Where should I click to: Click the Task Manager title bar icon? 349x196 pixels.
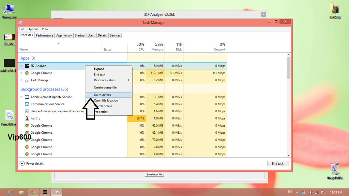pyautogui.click(x=20, y=22)
